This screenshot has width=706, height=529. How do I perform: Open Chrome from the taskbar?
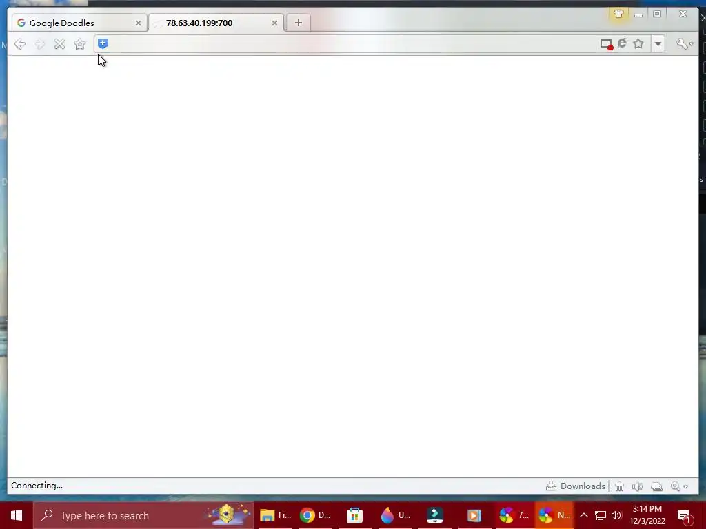314,515
